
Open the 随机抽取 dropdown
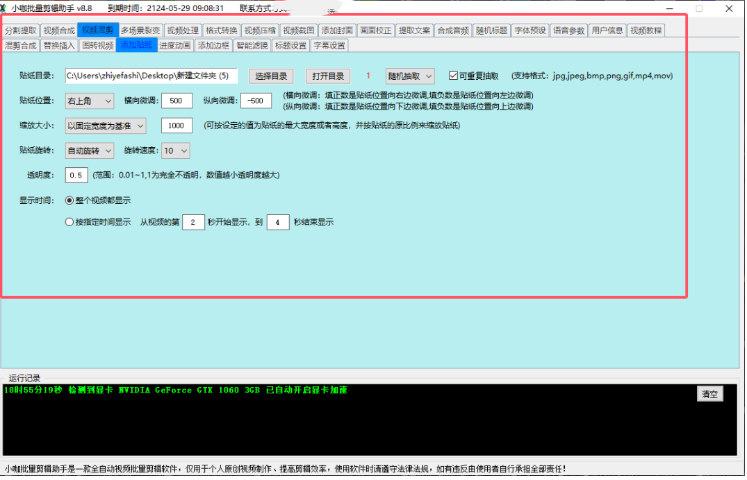[x=410, y=76]
